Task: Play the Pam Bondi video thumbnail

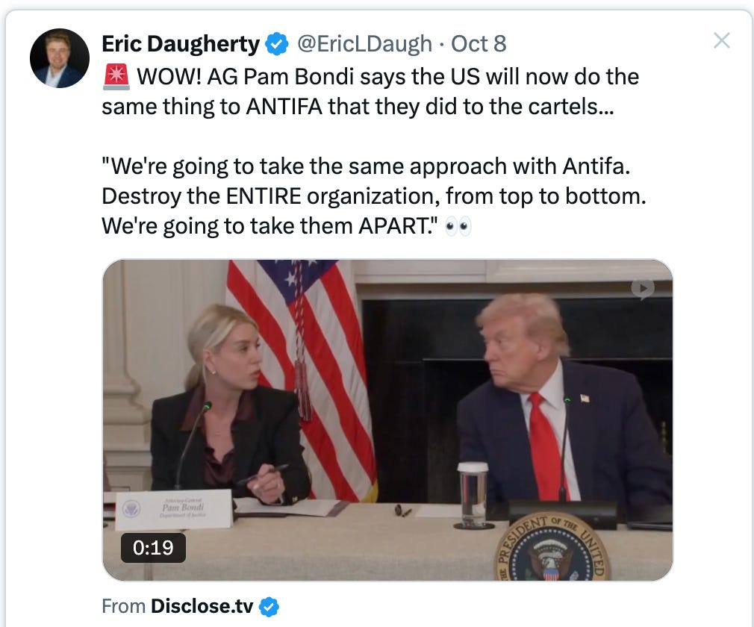Action: pos(387,420)
